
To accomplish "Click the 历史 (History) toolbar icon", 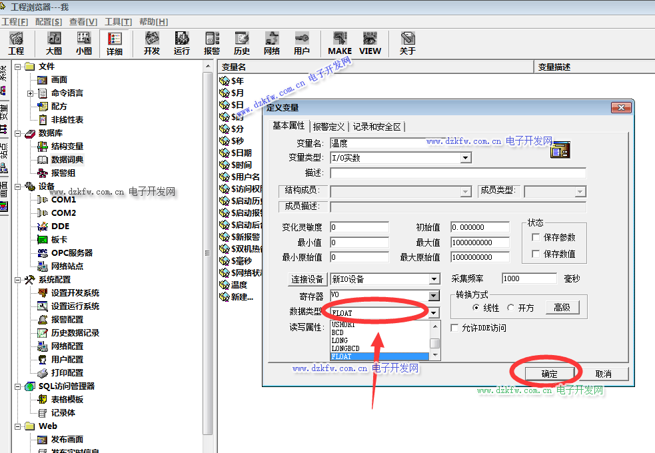I will [242, 43].
